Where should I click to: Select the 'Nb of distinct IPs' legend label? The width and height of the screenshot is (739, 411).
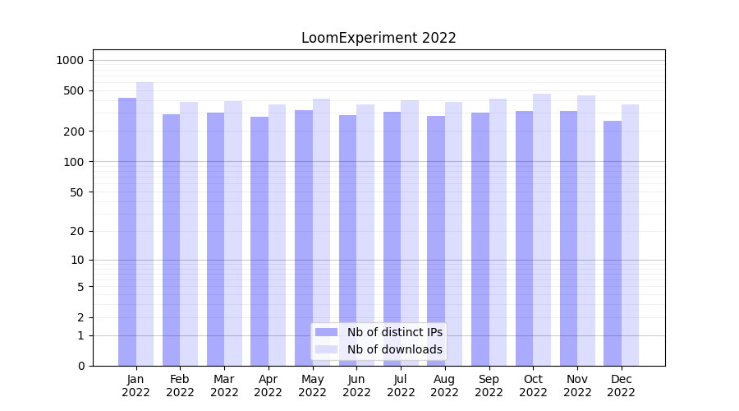tap(394, 332)
